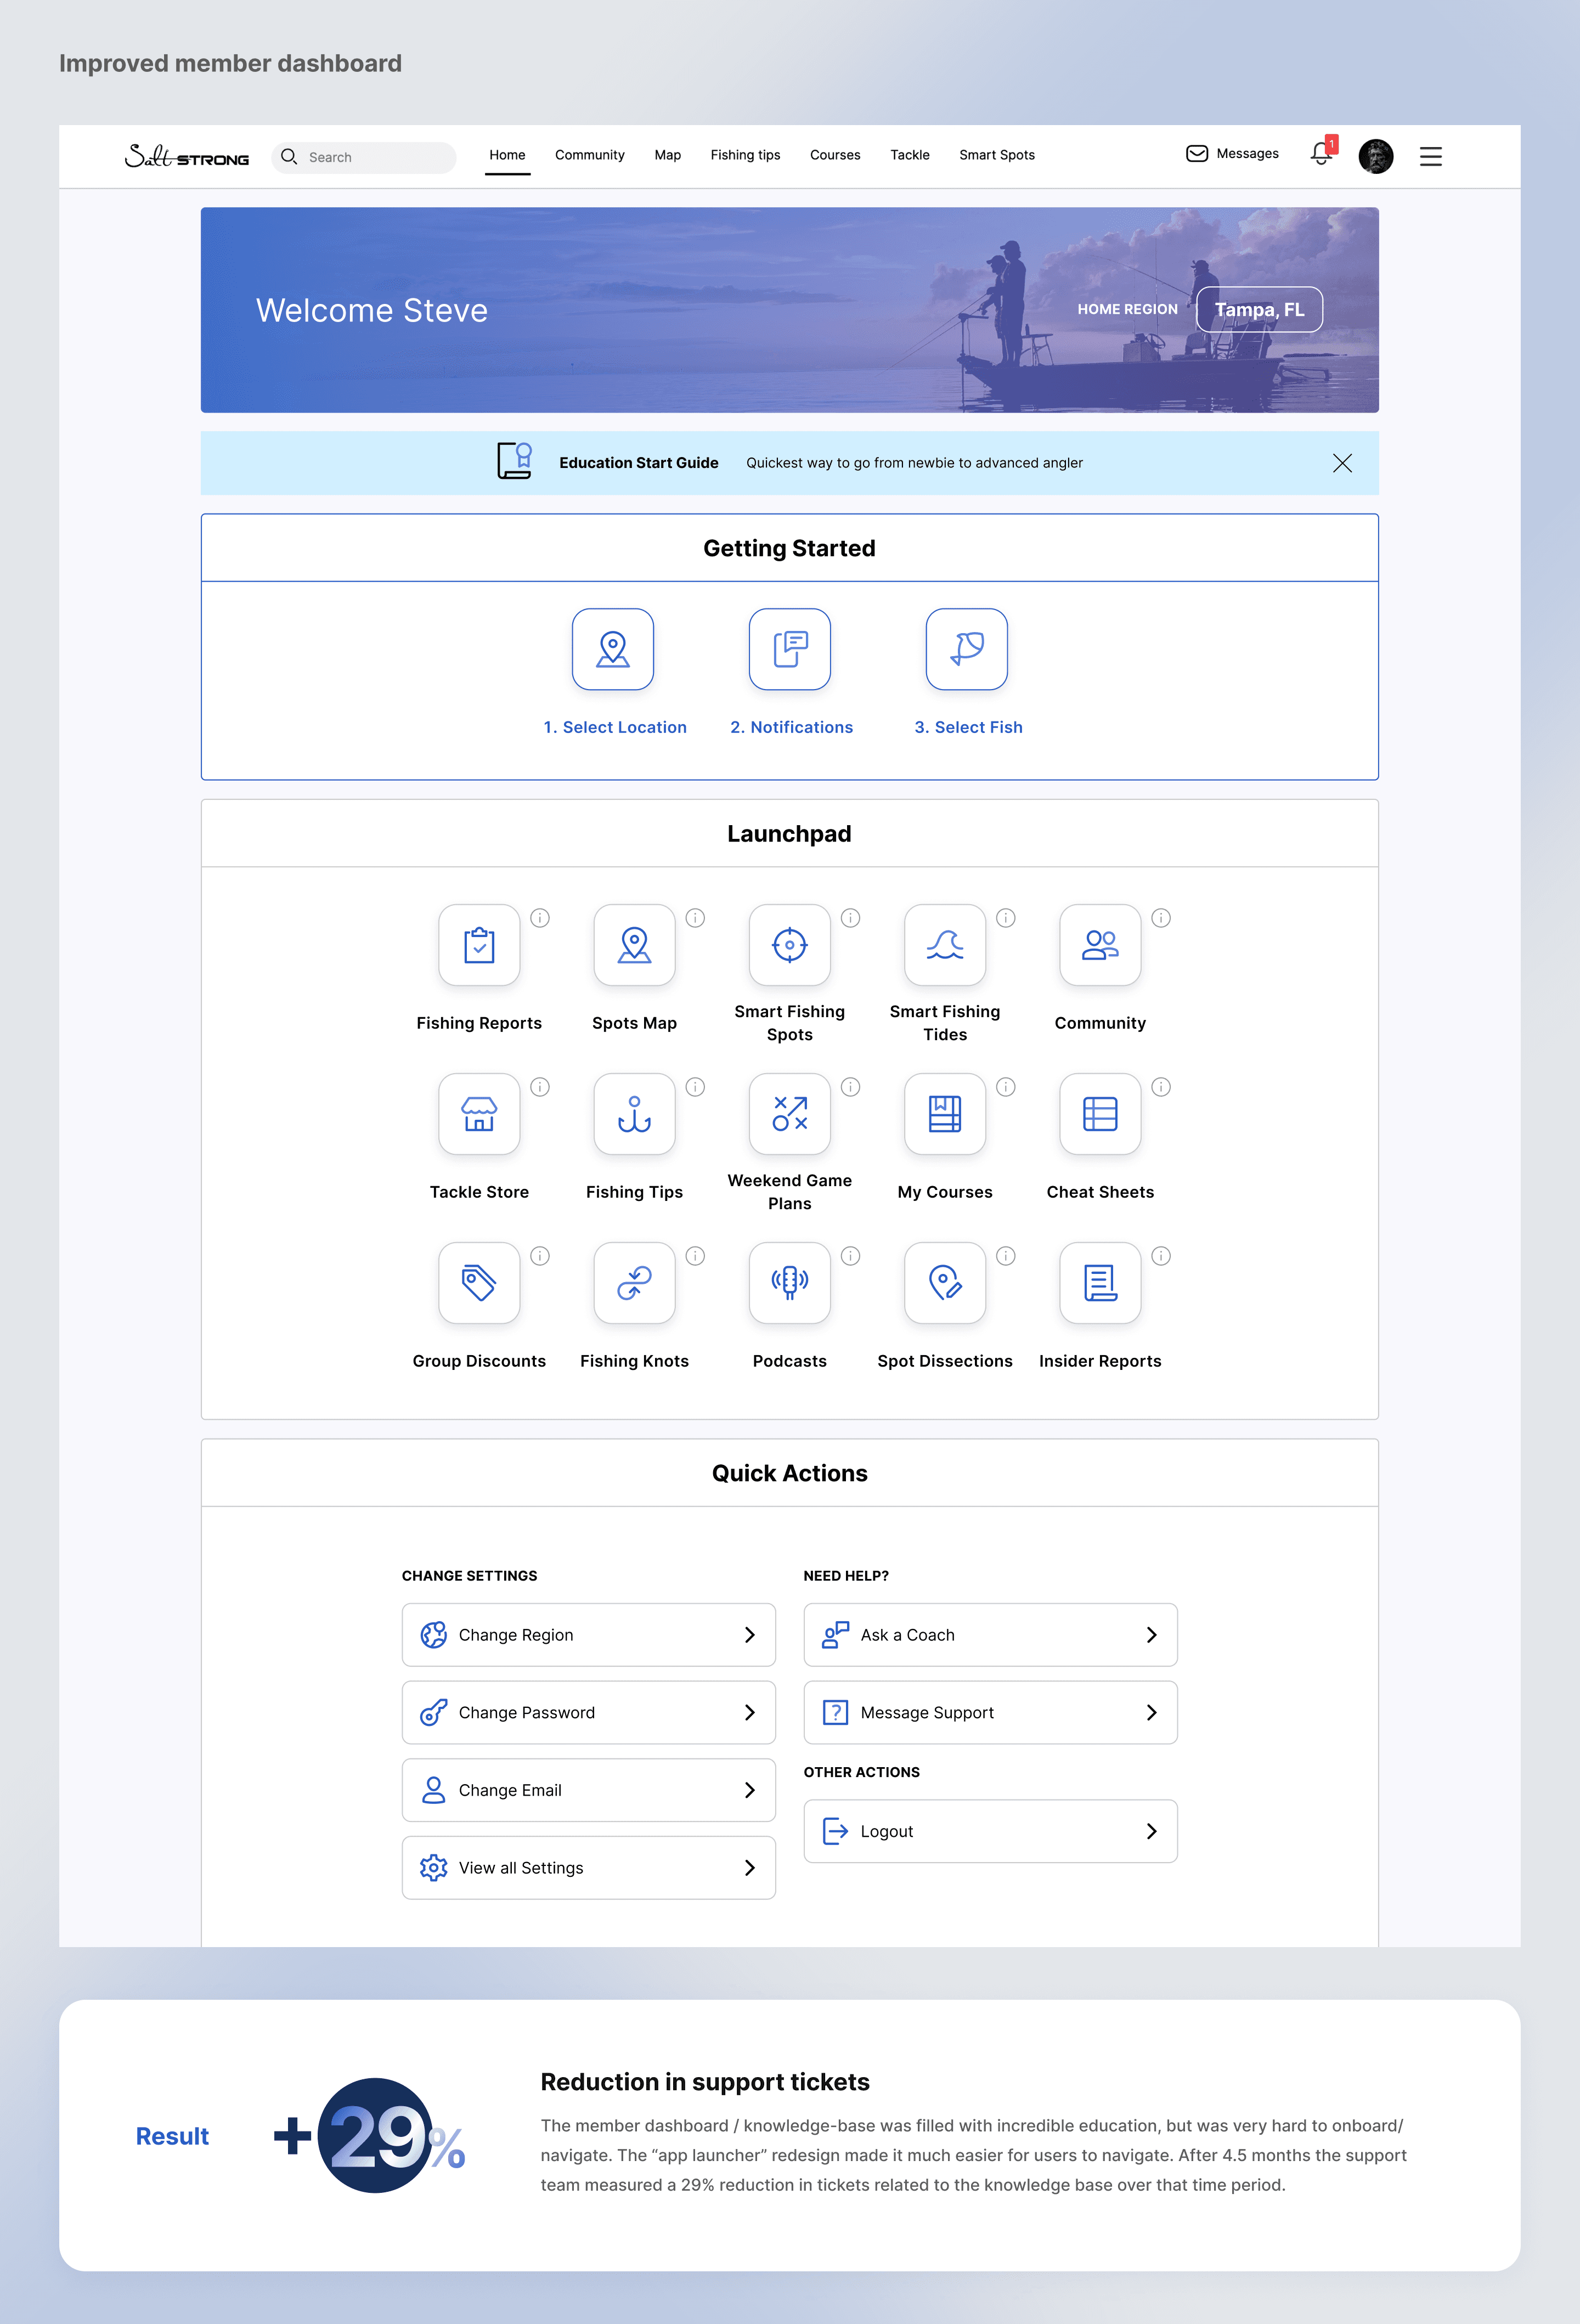This screenshot has width=1580, height=2324.
Task: Open the Spot Dissections icon
Action: coord(944,1283)
